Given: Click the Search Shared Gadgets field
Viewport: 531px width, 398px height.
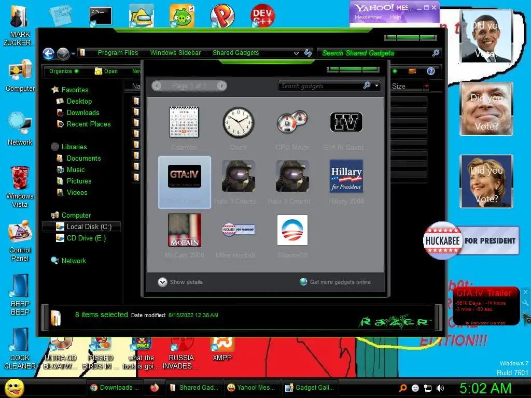Looking at the screenshot, I should coord(379,53).
